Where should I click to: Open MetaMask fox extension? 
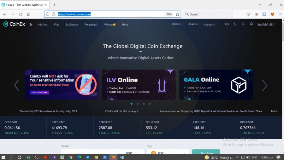click(272, 14)
